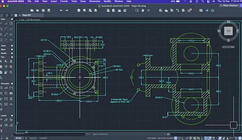Image resolution: width=242 pixels, height=140 pixels.
Task: Select the Pan hand tool
Action: pyautogui.click(x=143, y=11)
